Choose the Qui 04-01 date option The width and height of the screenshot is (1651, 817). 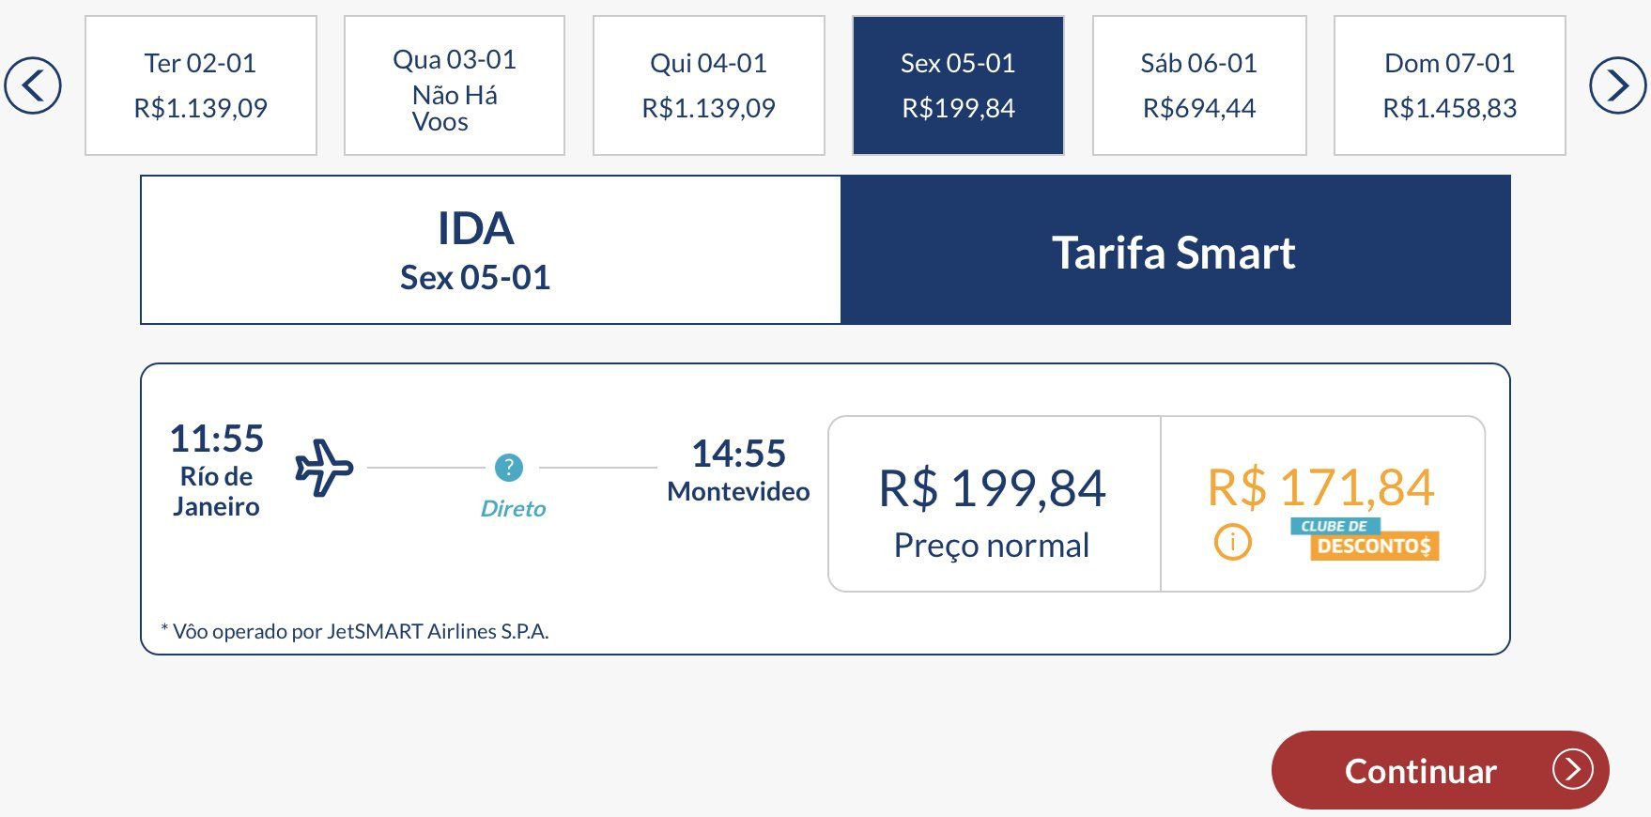coord(709,85)
